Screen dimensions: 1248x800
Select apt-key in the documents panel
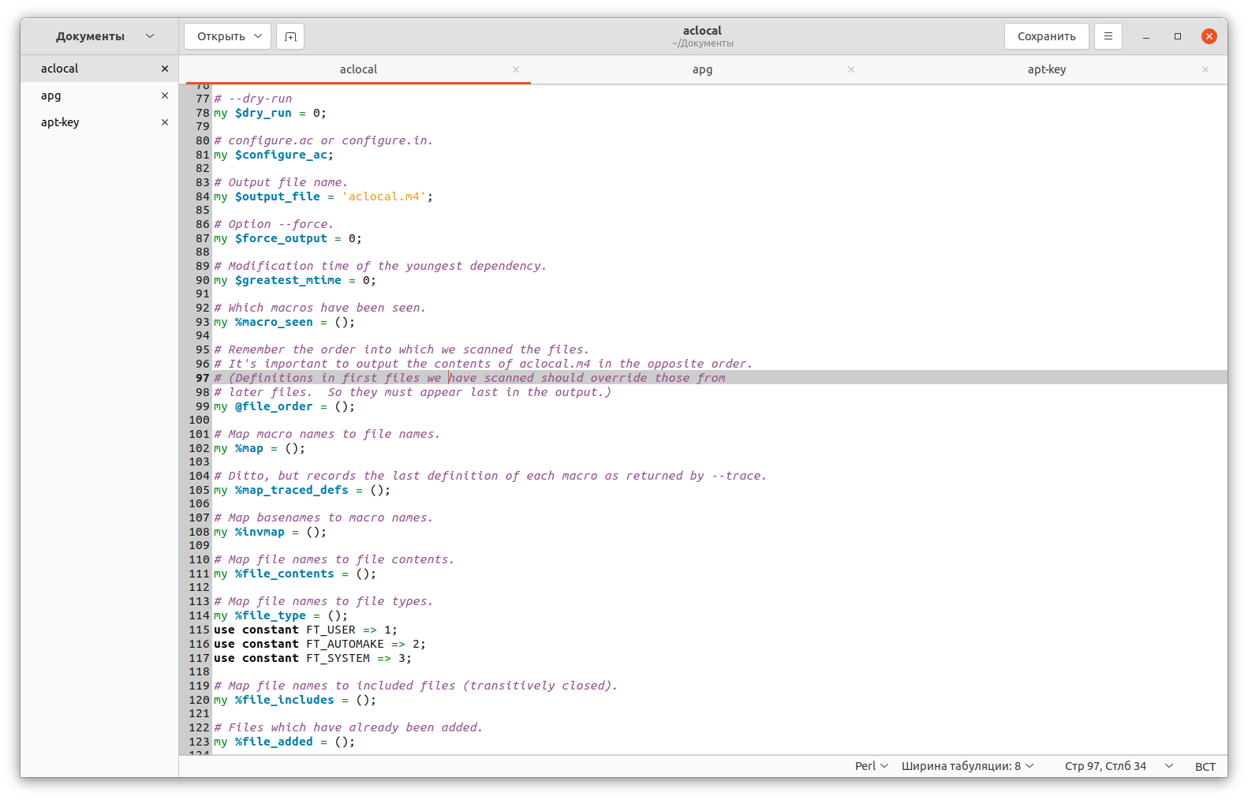(x=99, y=122)
